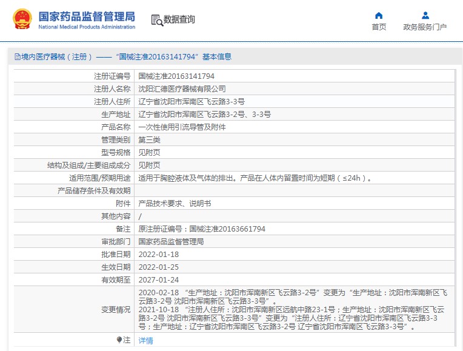Open the 详情 link
This screenshot has width=463, height=351.
pos(146,341)
